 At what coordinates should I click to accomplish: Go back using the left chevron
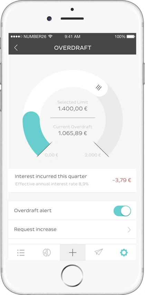[x=16, y=48]
